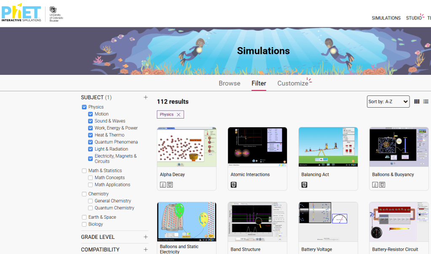Viewport: 431px width, 254px height.
Task: Expand the Compatibility filter section
Action: click(x=146, y=249)
